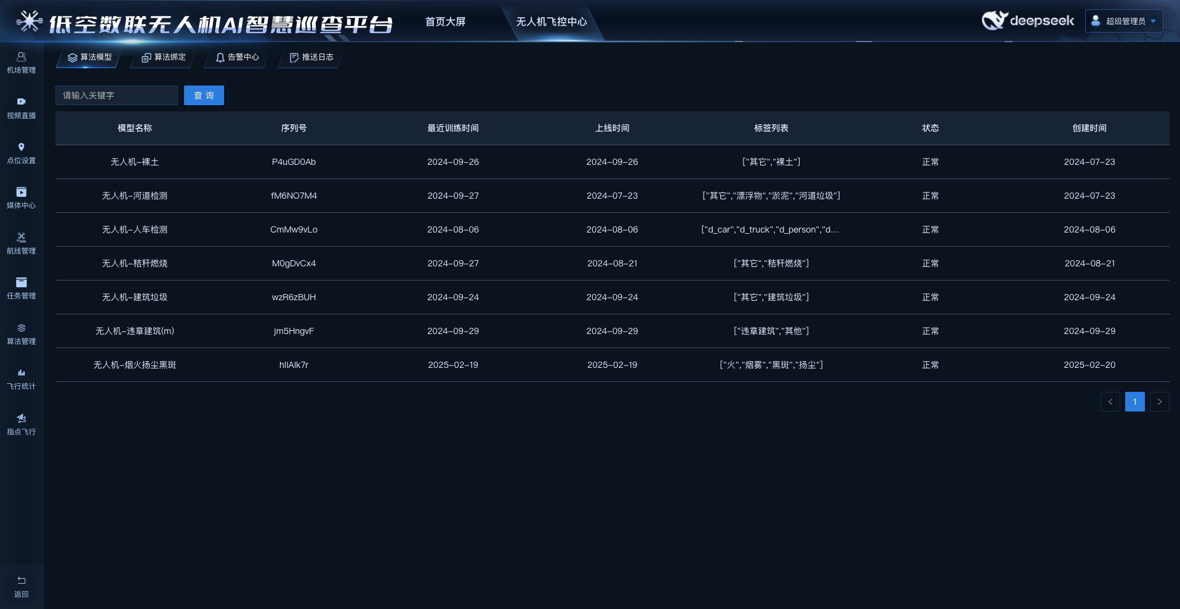The height and width of the screenshot is (609, 1180).
Task: Click the deepseek whale logo
Action: 995,20
